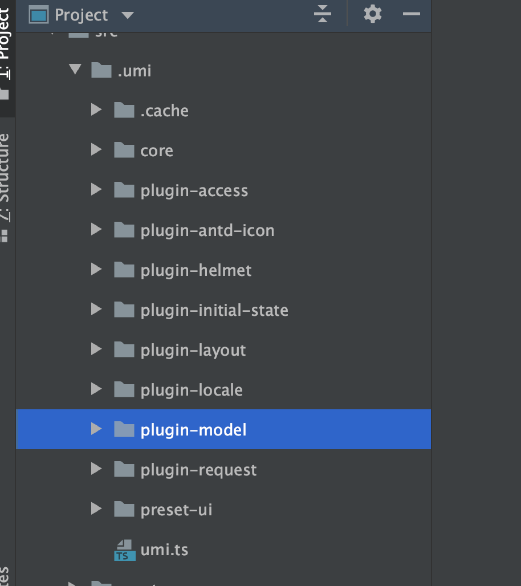Select the plugin-antd-icon folder
The width and height of the screenshot is (521, 586).
(207, 230)
